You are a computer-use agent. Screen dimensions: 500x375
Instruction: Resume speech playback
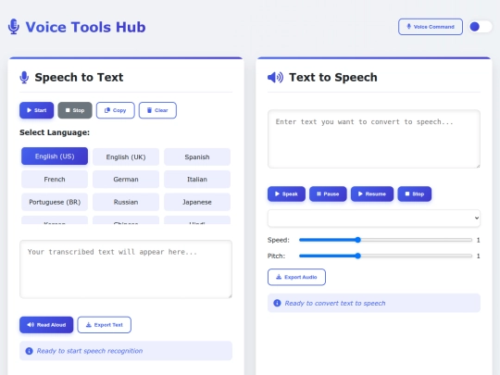372,194
